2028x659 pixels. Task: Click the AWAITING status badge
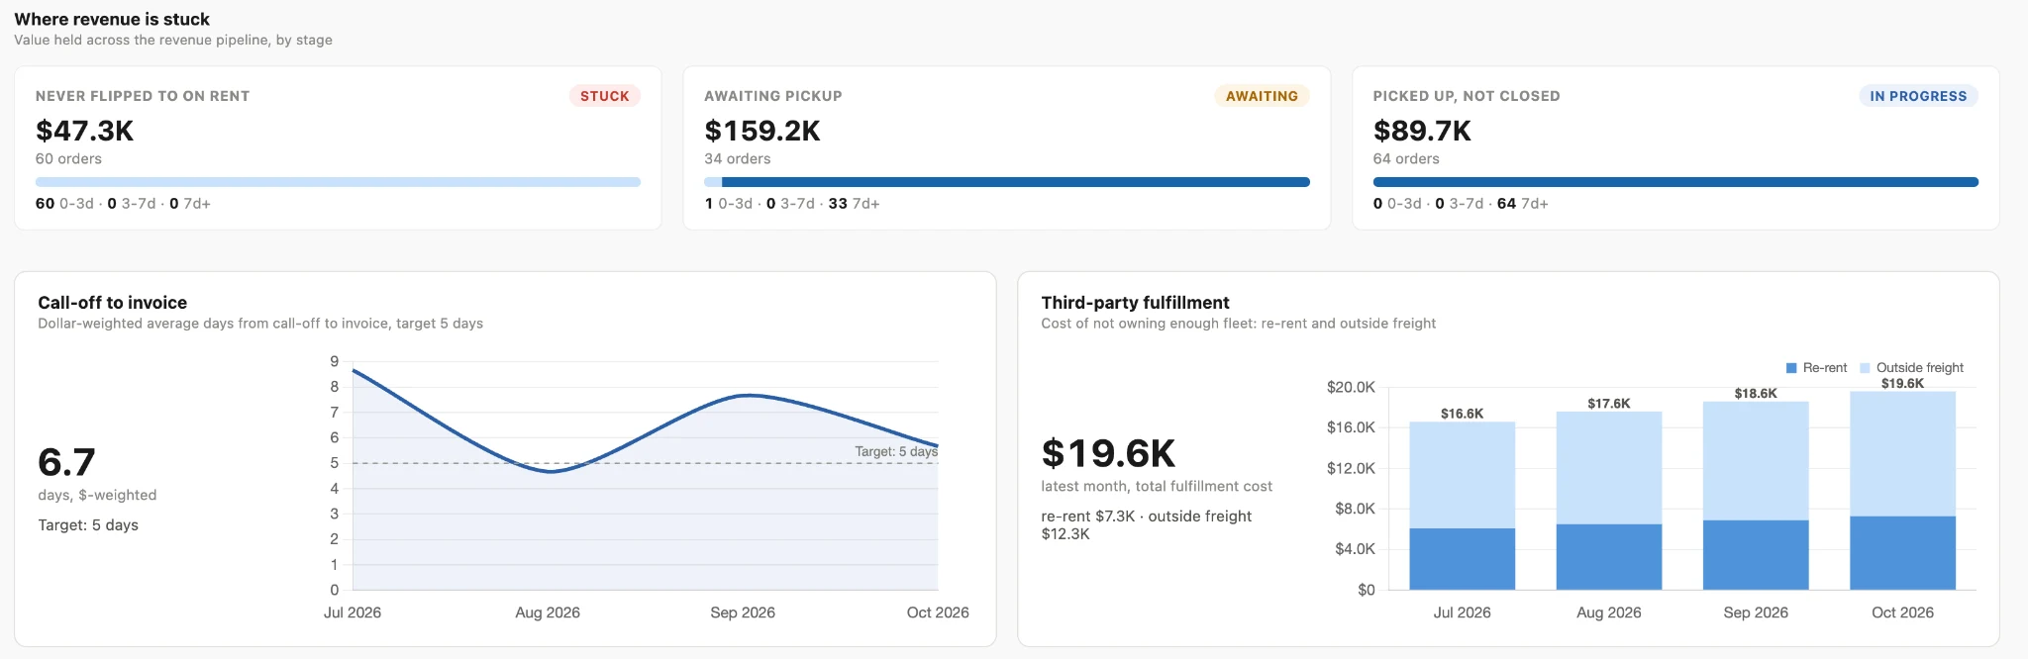tap(1262, 96)
